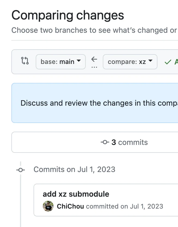Open the base: main branch dropdown
Image resolution: width=178 pixels, height=227 pixels.
pos(61,62)
